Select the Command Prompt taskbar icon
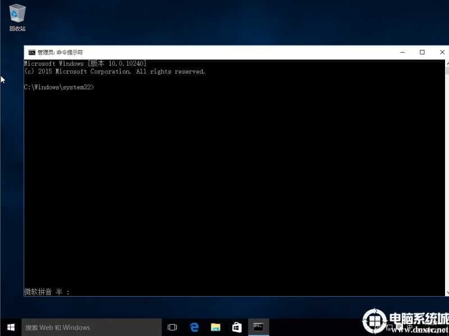The image size is (449, 336). 258,327
